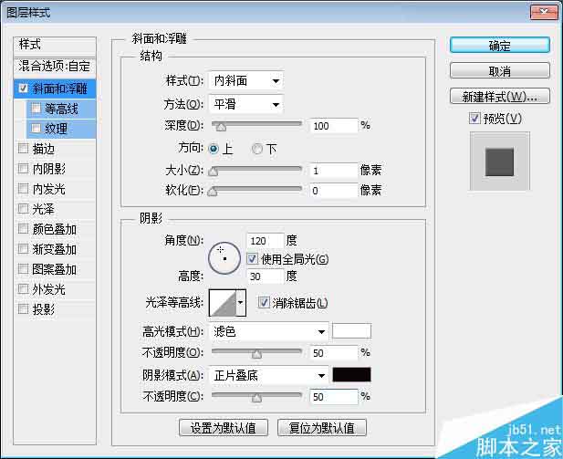The width and height of the screenshot is (563, 459).
Task: Open the 阴影模式 正片叠底 dropdown
Action: [268, 376]
